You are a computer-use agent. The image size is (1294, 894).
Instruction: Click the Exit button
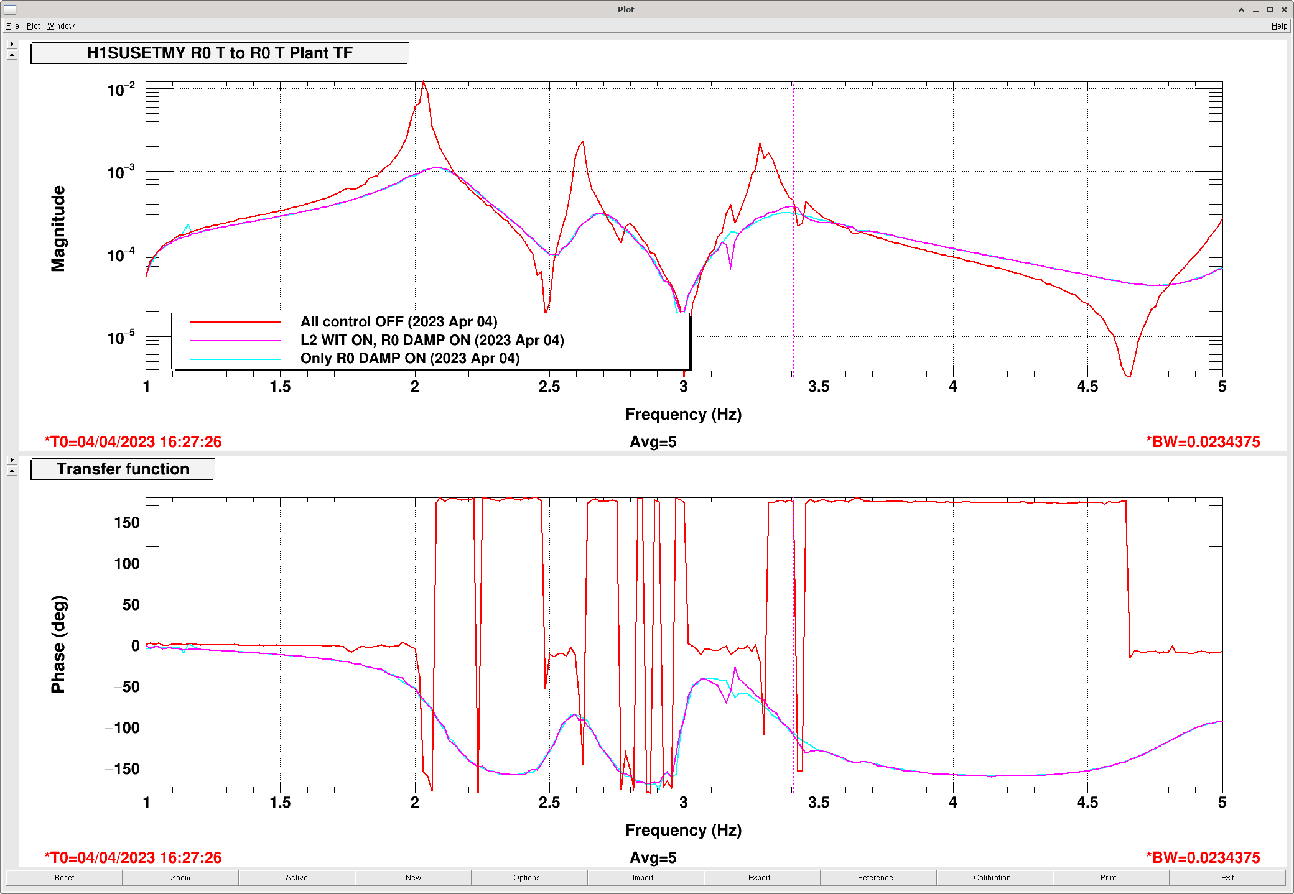1227,877
